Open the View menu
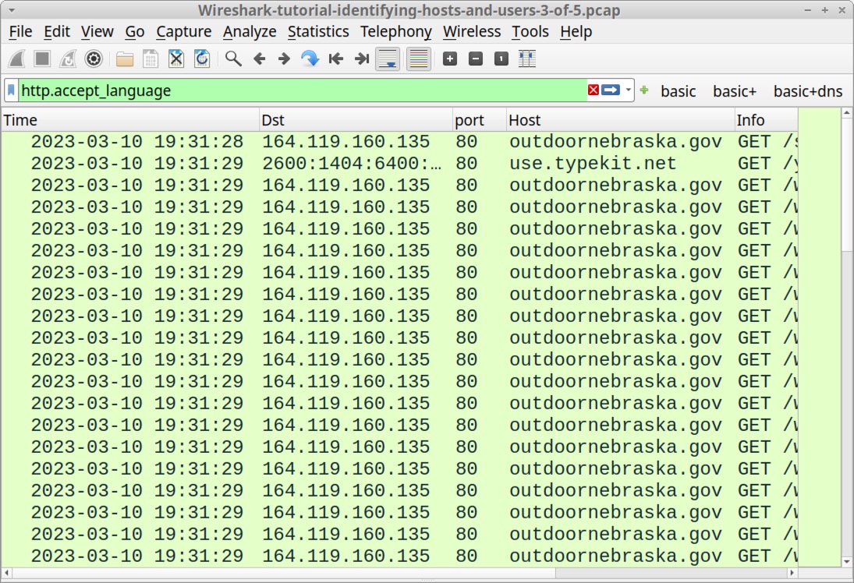This screenshot has height=583, width=854. [97, 32]
